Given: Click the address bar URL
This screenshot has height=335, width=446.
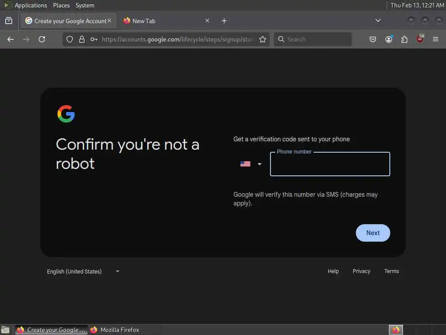Looking at the screenshot, I should coord(178,39).
